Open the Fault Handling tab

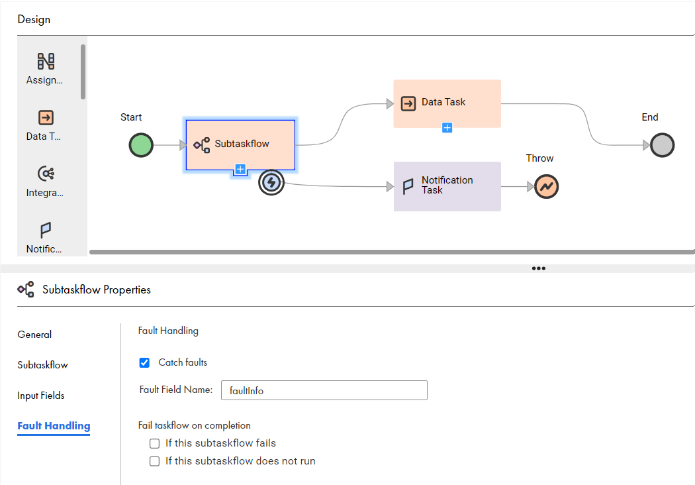click(x=54, y=426)
